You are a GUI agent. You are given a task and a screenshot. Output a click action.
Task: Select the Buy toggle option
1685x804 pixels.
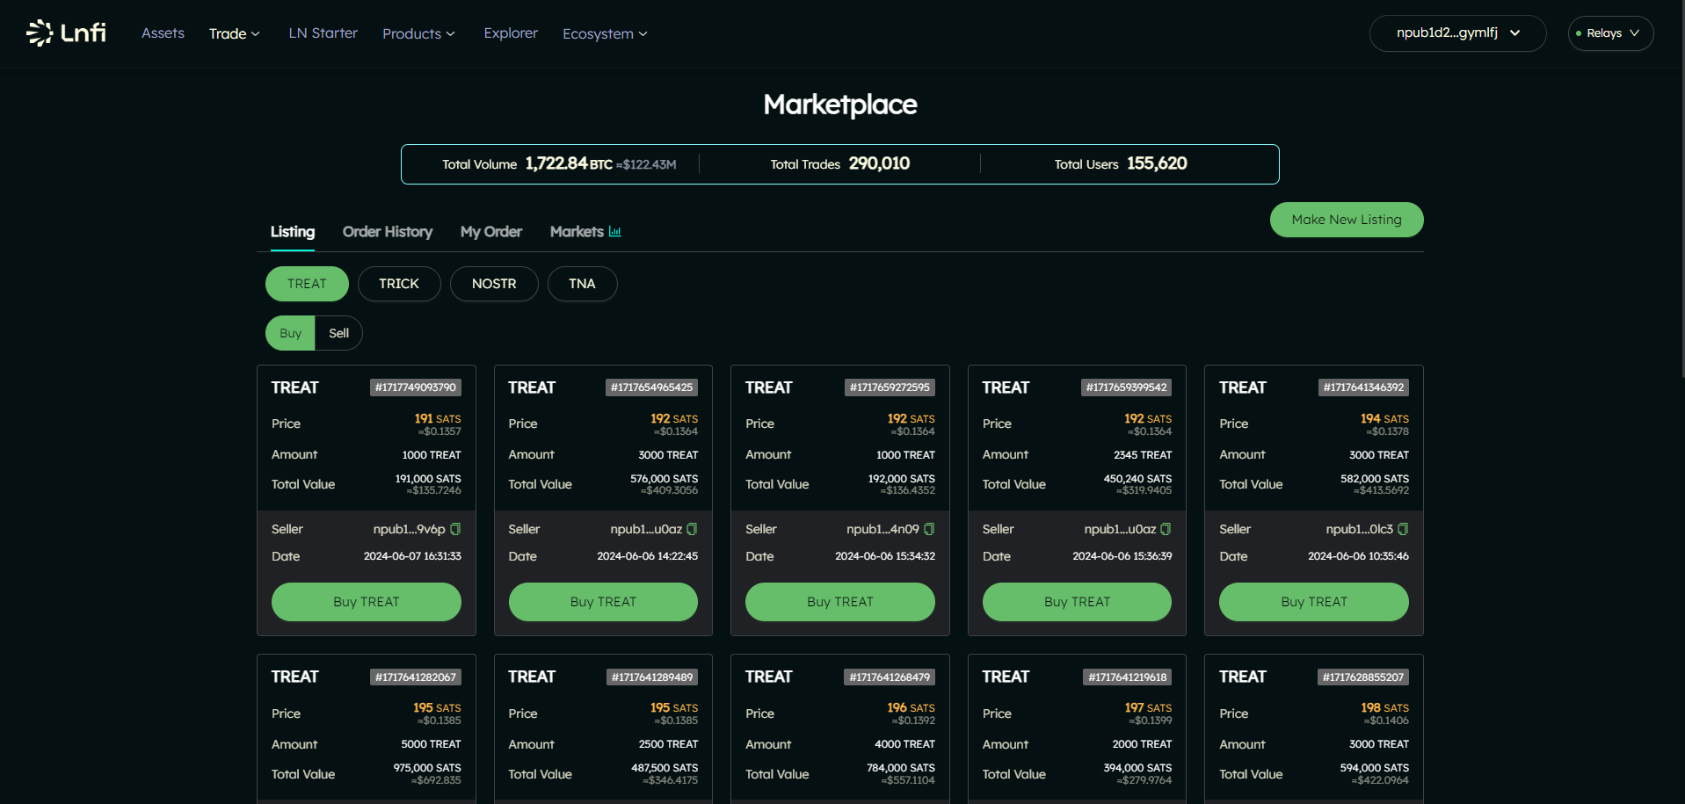pos(290,333)
